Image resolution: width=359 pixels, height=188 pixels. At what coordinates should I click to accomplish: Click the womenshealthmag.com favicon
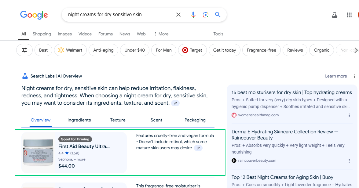tap(234, 115)
